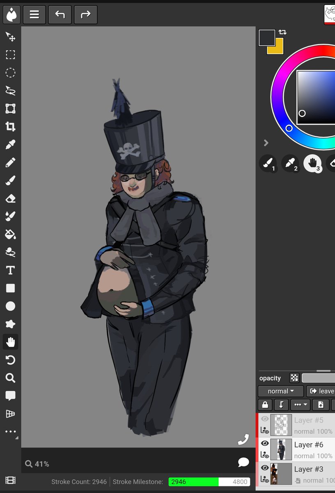Open the rectangular Marquee selection tool
Viewport: 335px width, 493px height.
click(x=11, y=55)
